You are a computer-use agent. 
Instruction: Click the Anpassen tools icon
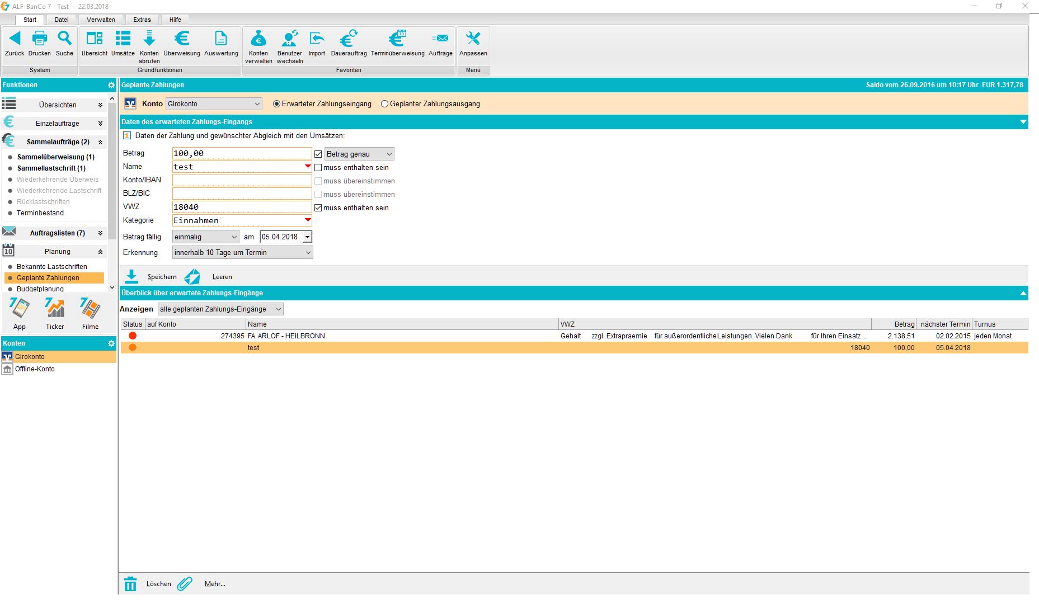[x=473, y=39]
